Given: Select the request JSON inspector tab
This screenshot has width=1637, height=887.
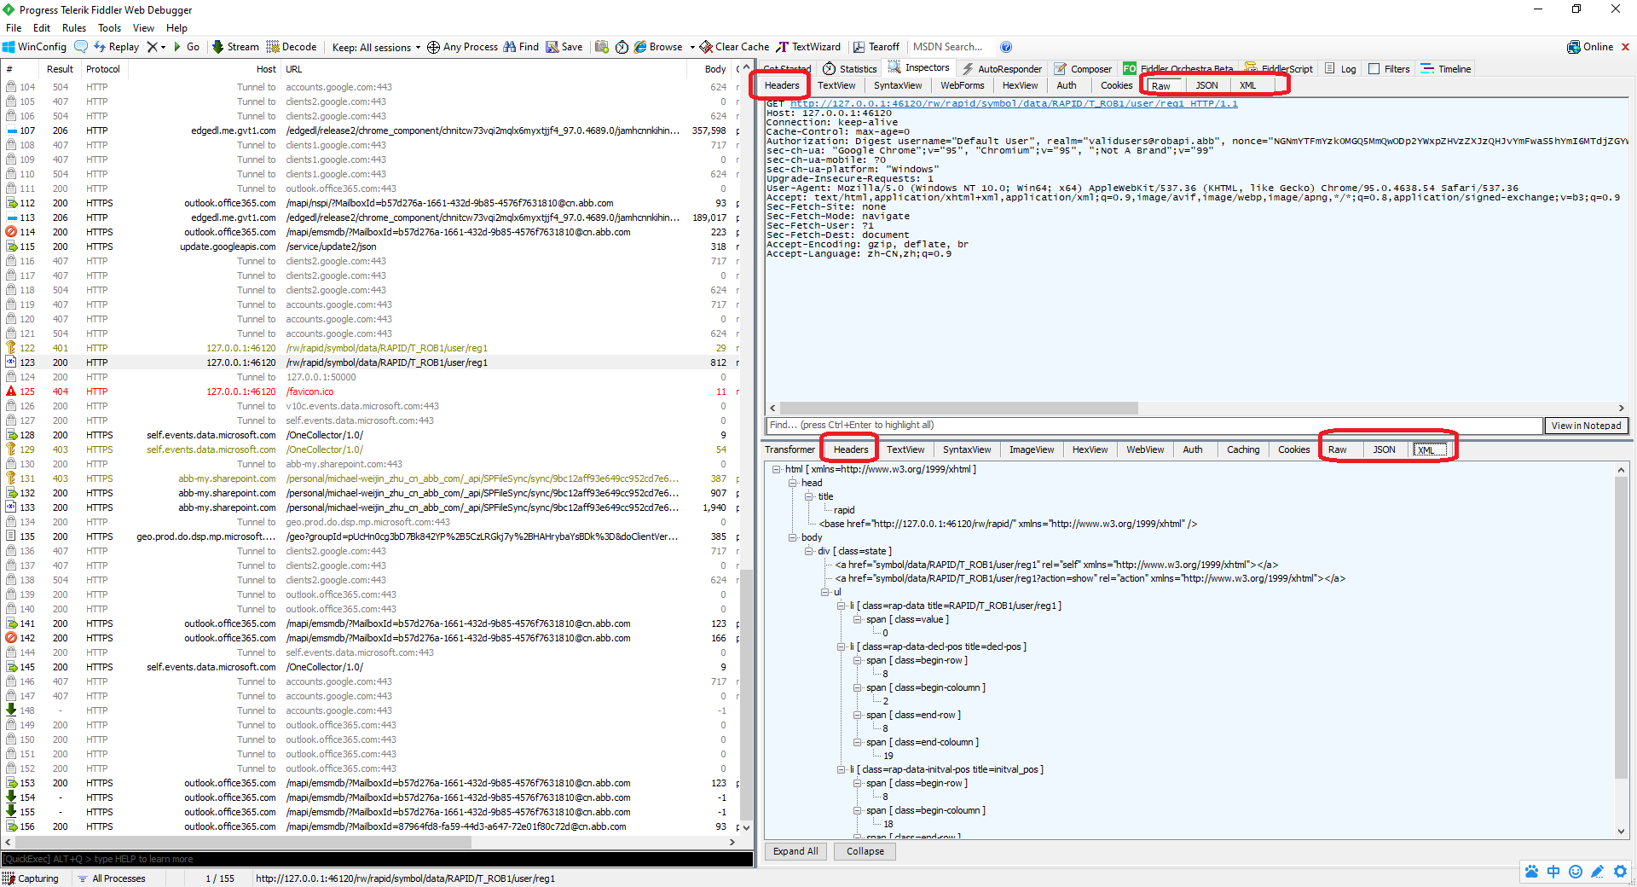Looking at the screenshot, I should coord(1206,85).
